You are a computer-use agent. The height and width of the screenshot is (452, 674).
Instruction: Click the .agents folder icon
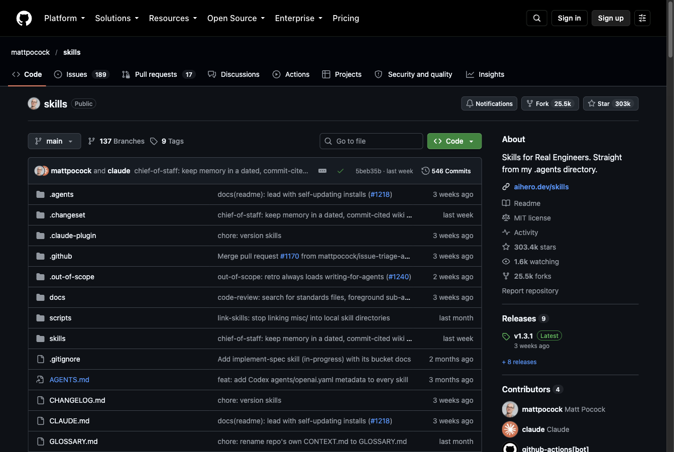(41, 194)
